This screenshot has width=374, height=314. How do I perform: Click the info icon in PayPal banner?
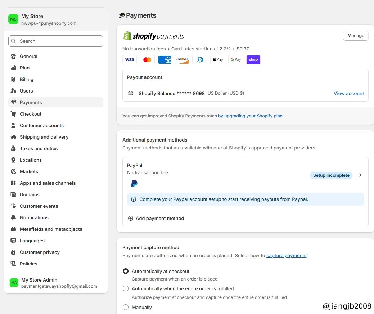coord(134,199)
